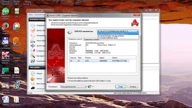
Task: Click the 'Доступна новая версия' status bar text
Action: (x=130, y=93)
